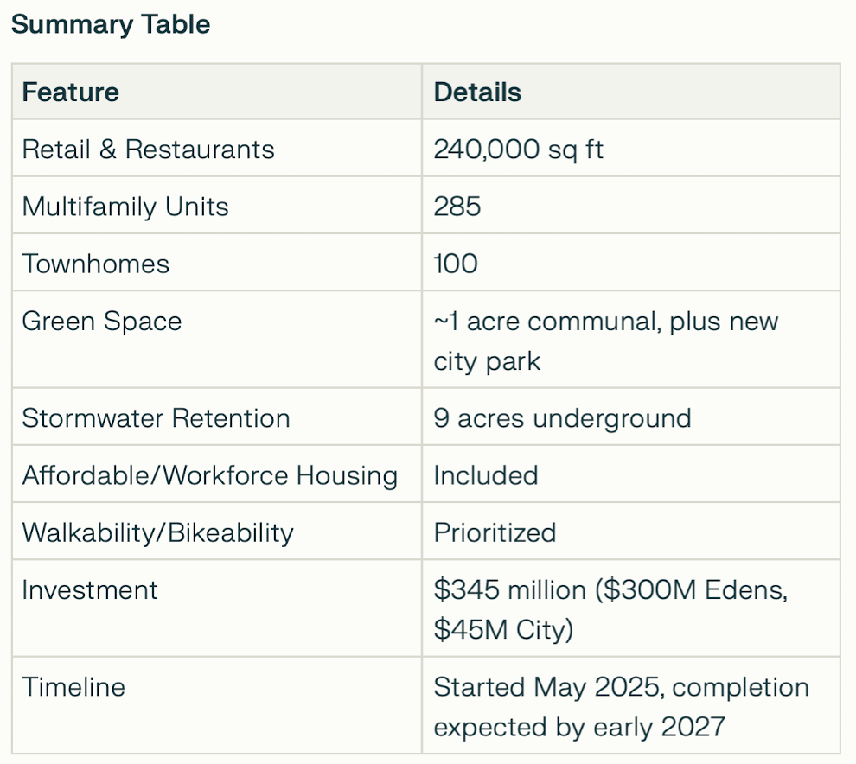Select the Walkability/Bikeability label
This screenshot has width=856, height=764.
(x=157, y=532)
